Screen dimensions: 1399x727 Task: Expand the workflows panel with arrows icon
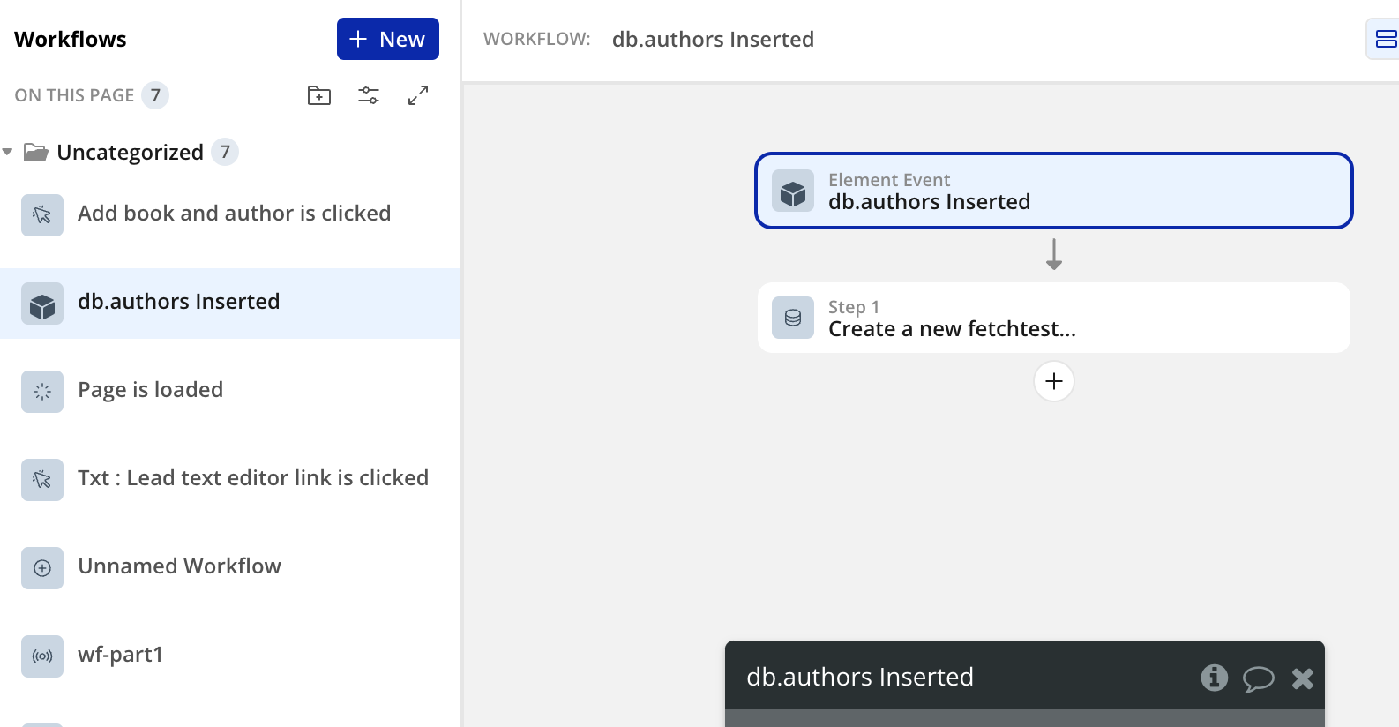[418, 95]
